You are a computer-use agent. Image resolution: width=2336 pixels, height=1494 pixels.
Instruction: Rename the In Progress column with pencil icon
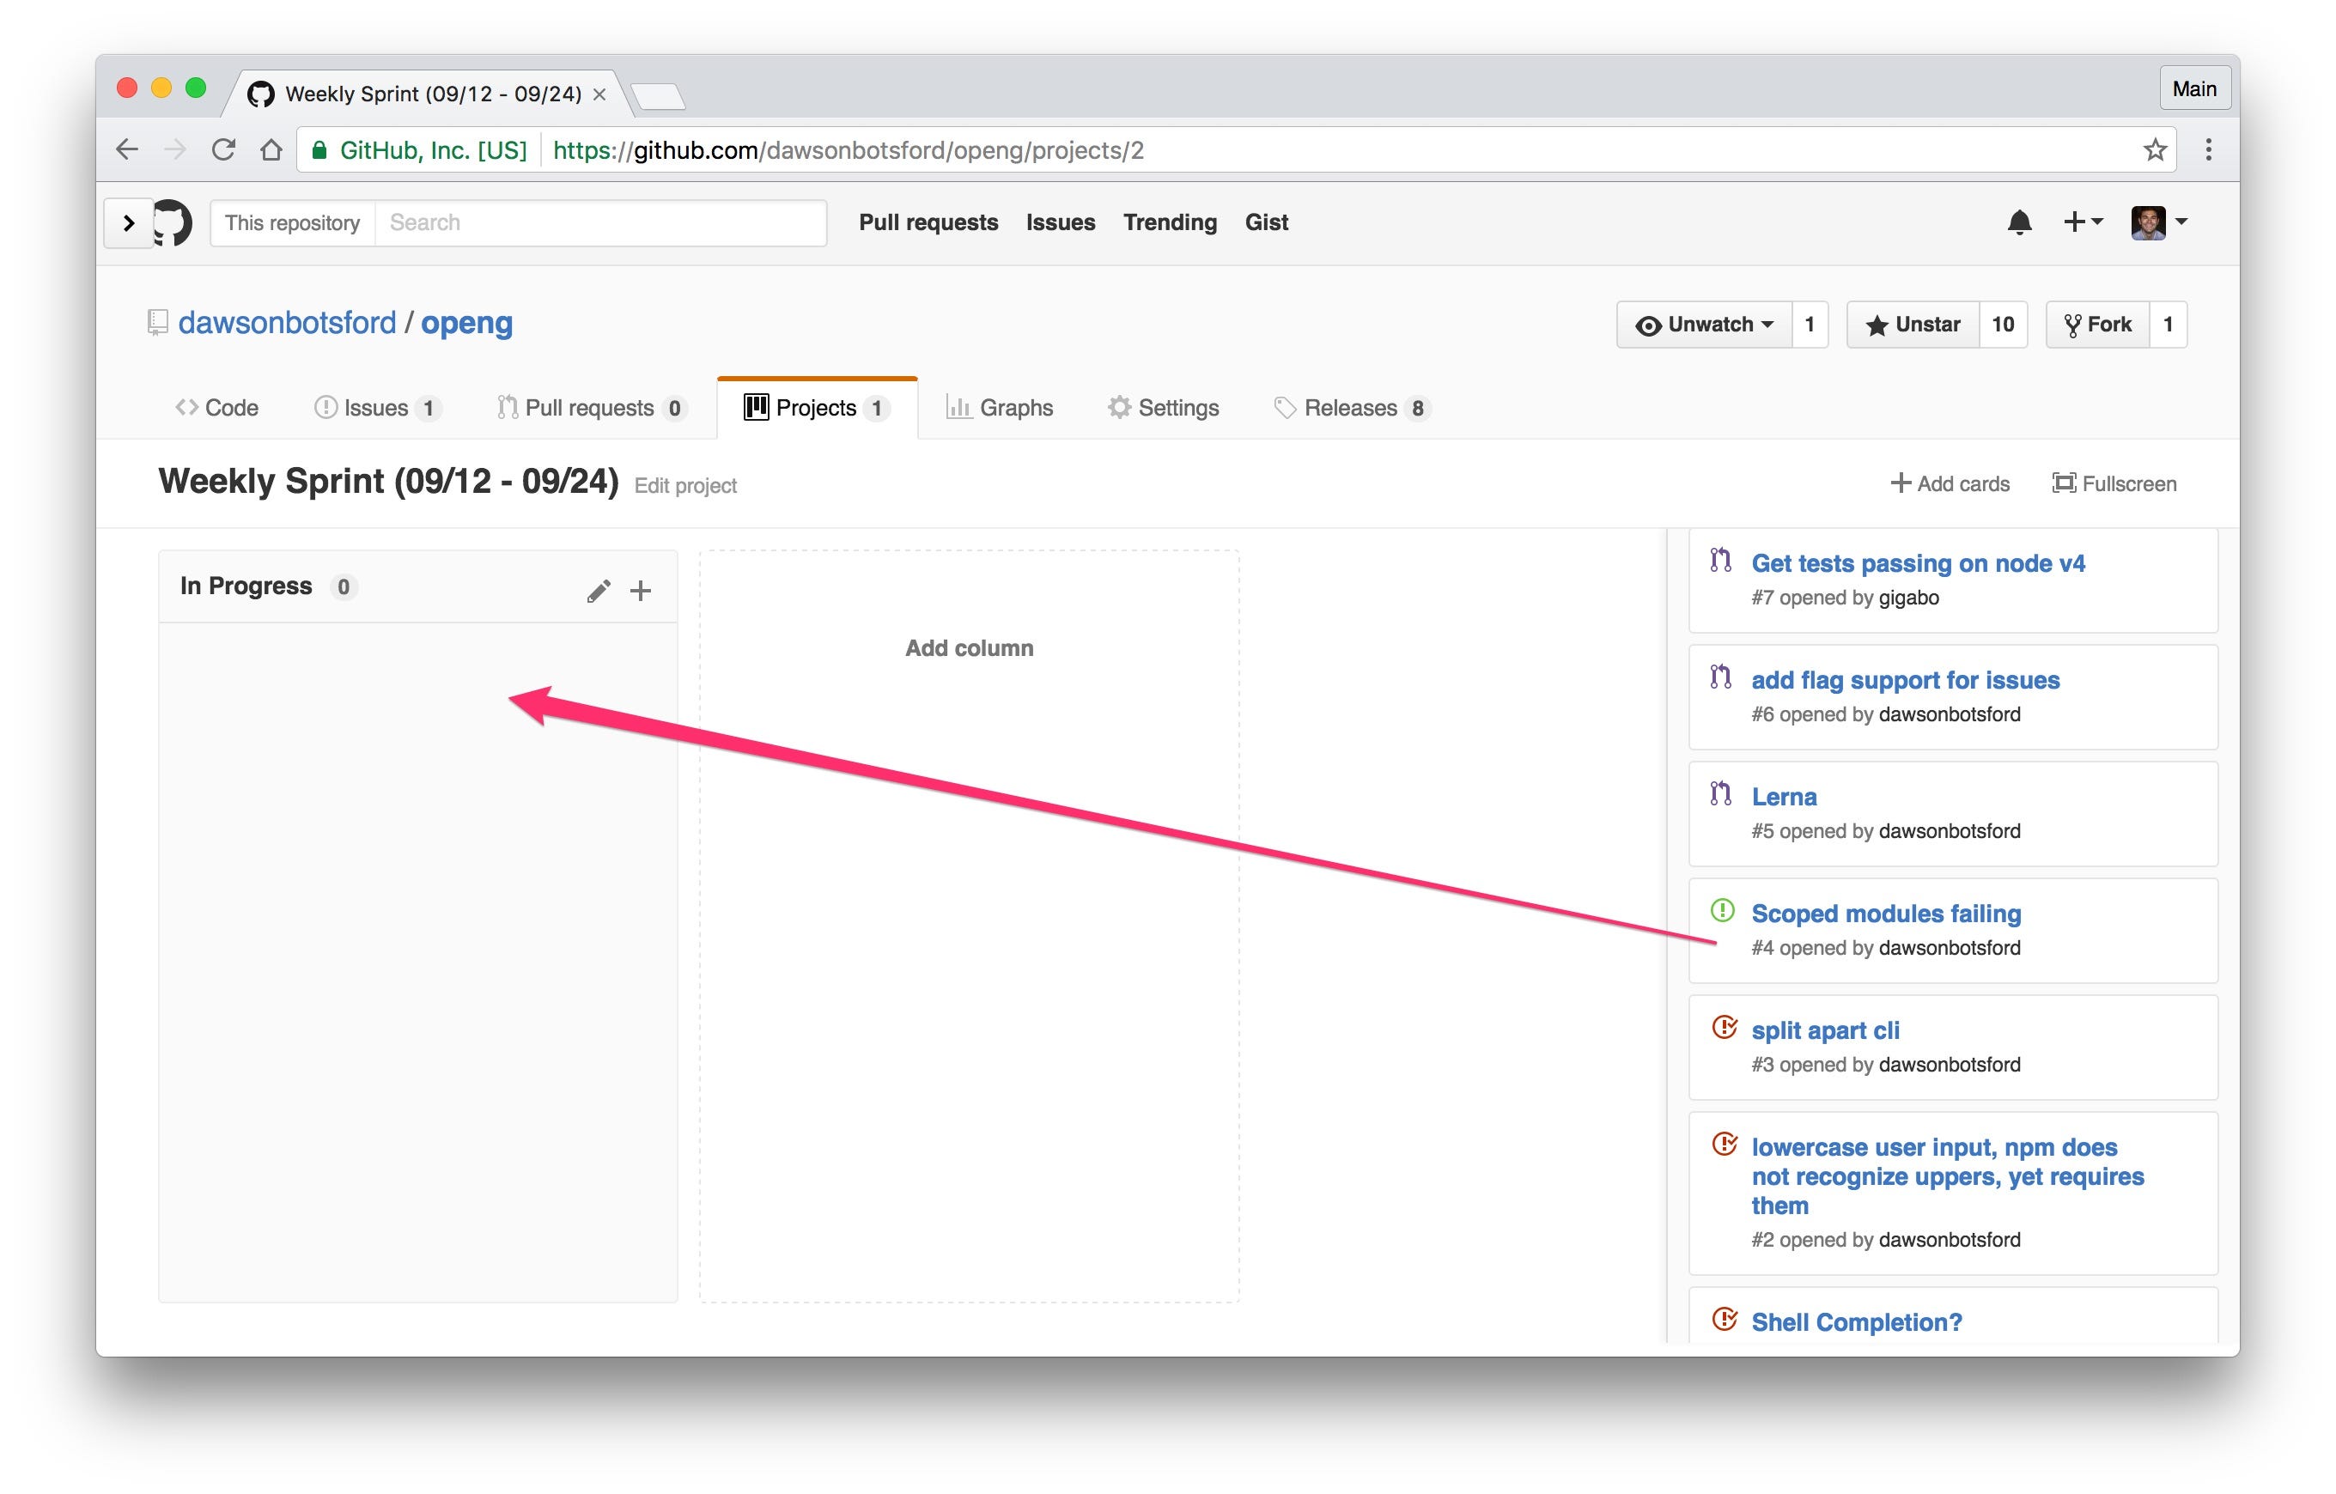point(599,589)
